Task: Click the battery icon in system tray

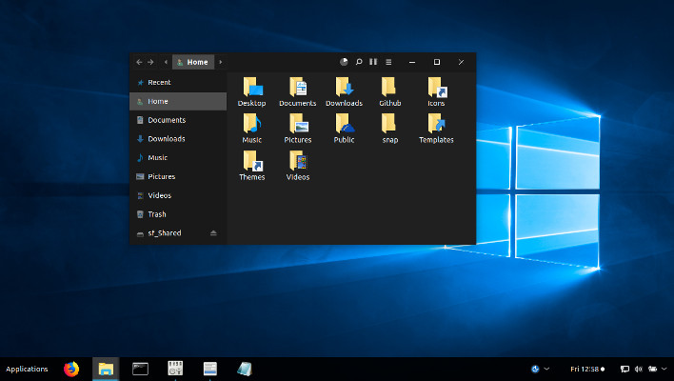Action: coord(653,369)
